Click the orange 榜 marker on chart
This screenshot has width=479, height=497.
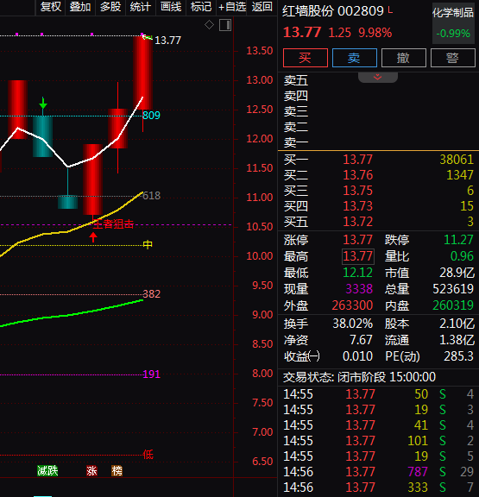117,471
